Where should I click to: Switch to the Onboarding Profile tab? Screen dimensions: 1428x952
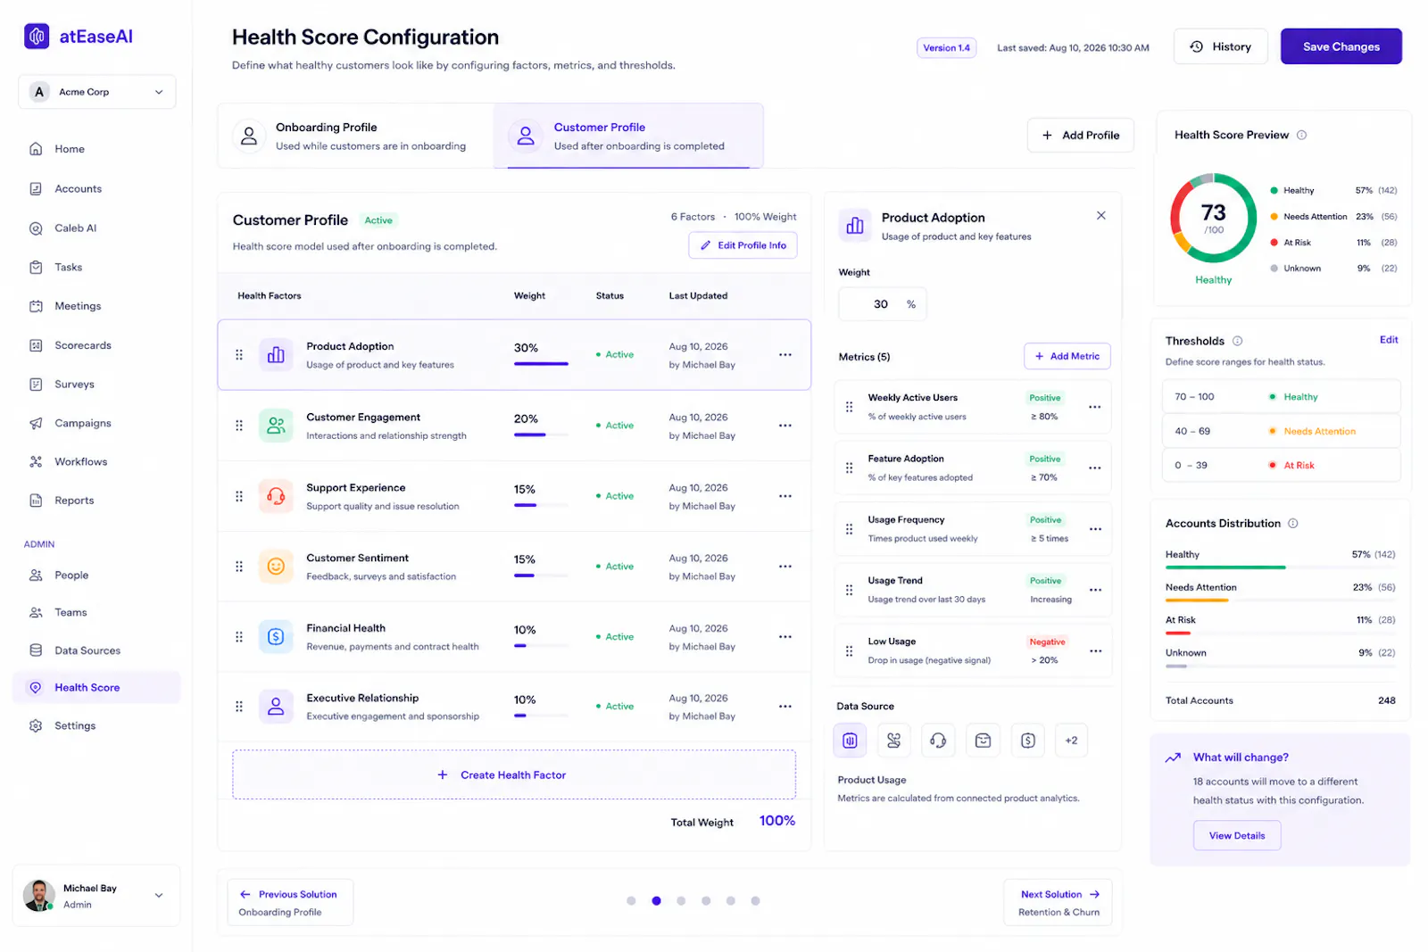pos(355,137)
